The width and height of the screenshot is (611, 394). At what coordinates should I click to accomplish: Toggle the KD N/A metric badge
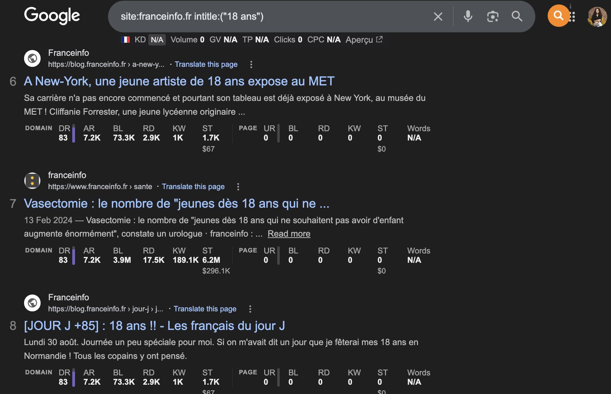click(157, 39)
